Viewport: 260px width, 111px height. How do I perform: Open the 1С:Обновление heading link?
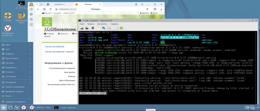[x=60, y=29]
